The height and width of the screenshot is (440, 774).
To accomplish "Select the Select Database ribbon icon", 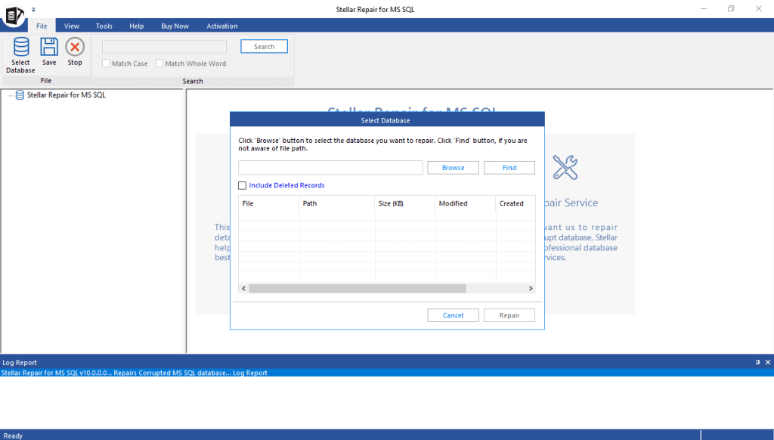I will [x=20, y=53].
